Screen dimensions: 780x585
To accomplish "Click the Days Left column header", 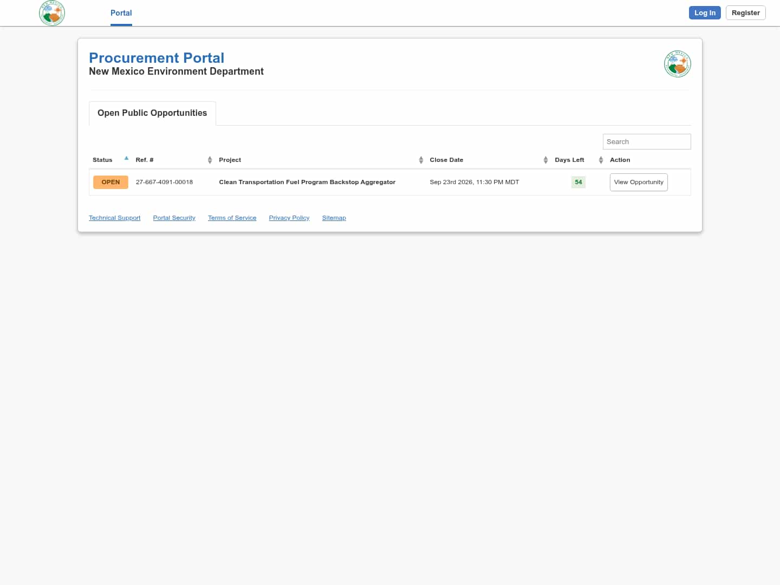I will pyautogui.click(x=569, y=160).
